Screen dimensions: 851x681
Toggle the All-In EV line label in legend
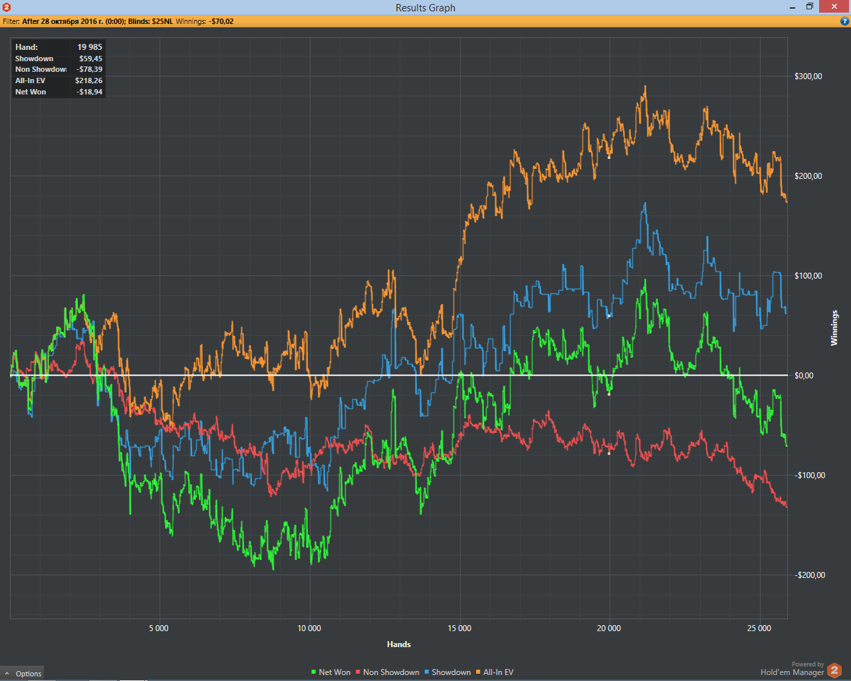point(499,672)
